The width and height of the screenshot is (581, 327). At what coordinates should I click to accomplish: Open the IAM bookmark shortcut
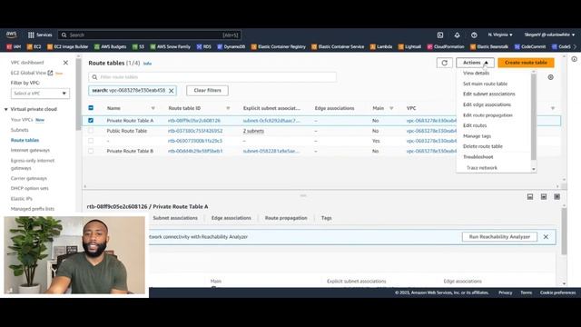click(x=14, y=46)
